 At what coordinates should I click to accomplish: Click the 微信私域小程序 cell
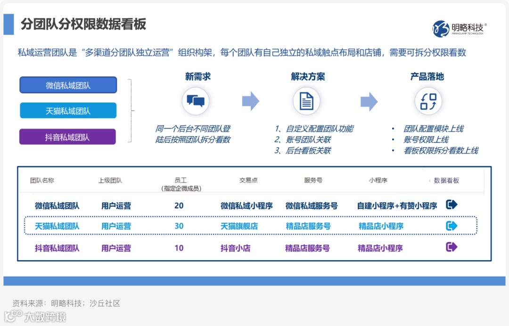(246, 206)
